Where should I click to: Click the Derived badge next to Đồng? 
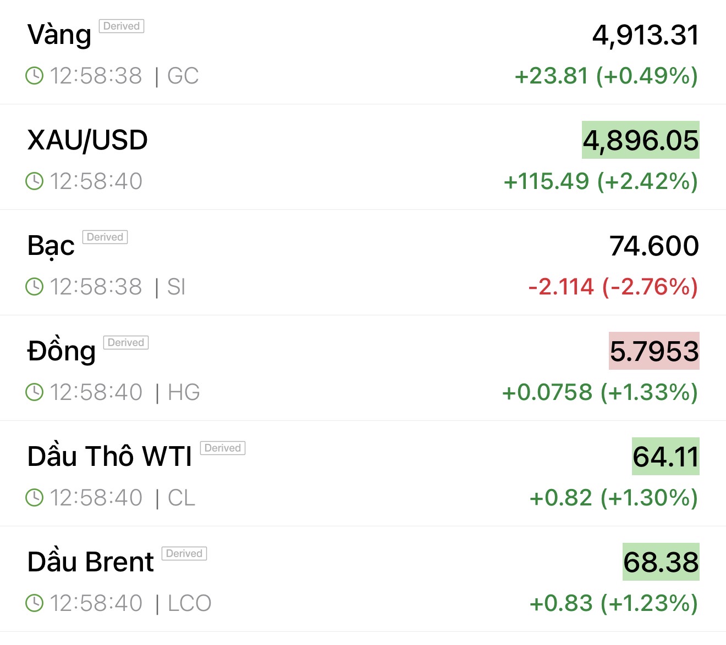[126, 343]
